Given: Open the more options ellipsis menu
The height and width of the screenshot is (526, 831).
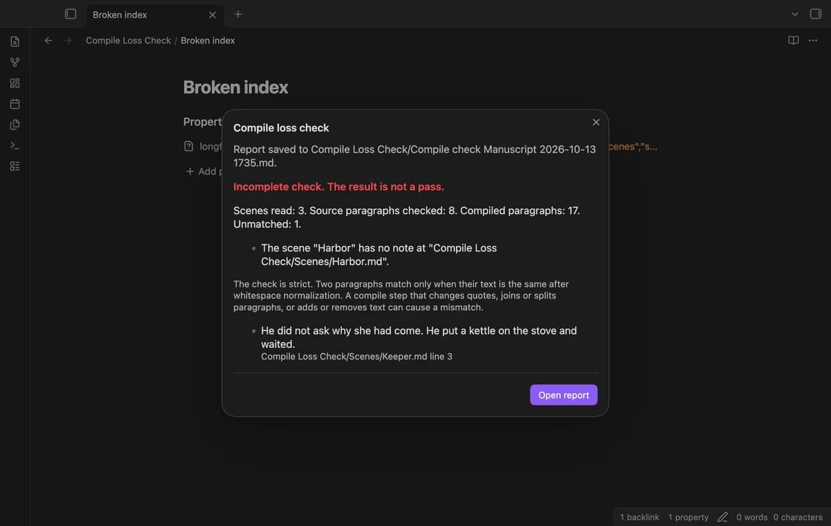Looking at the screenshot, I should (813, 40).
